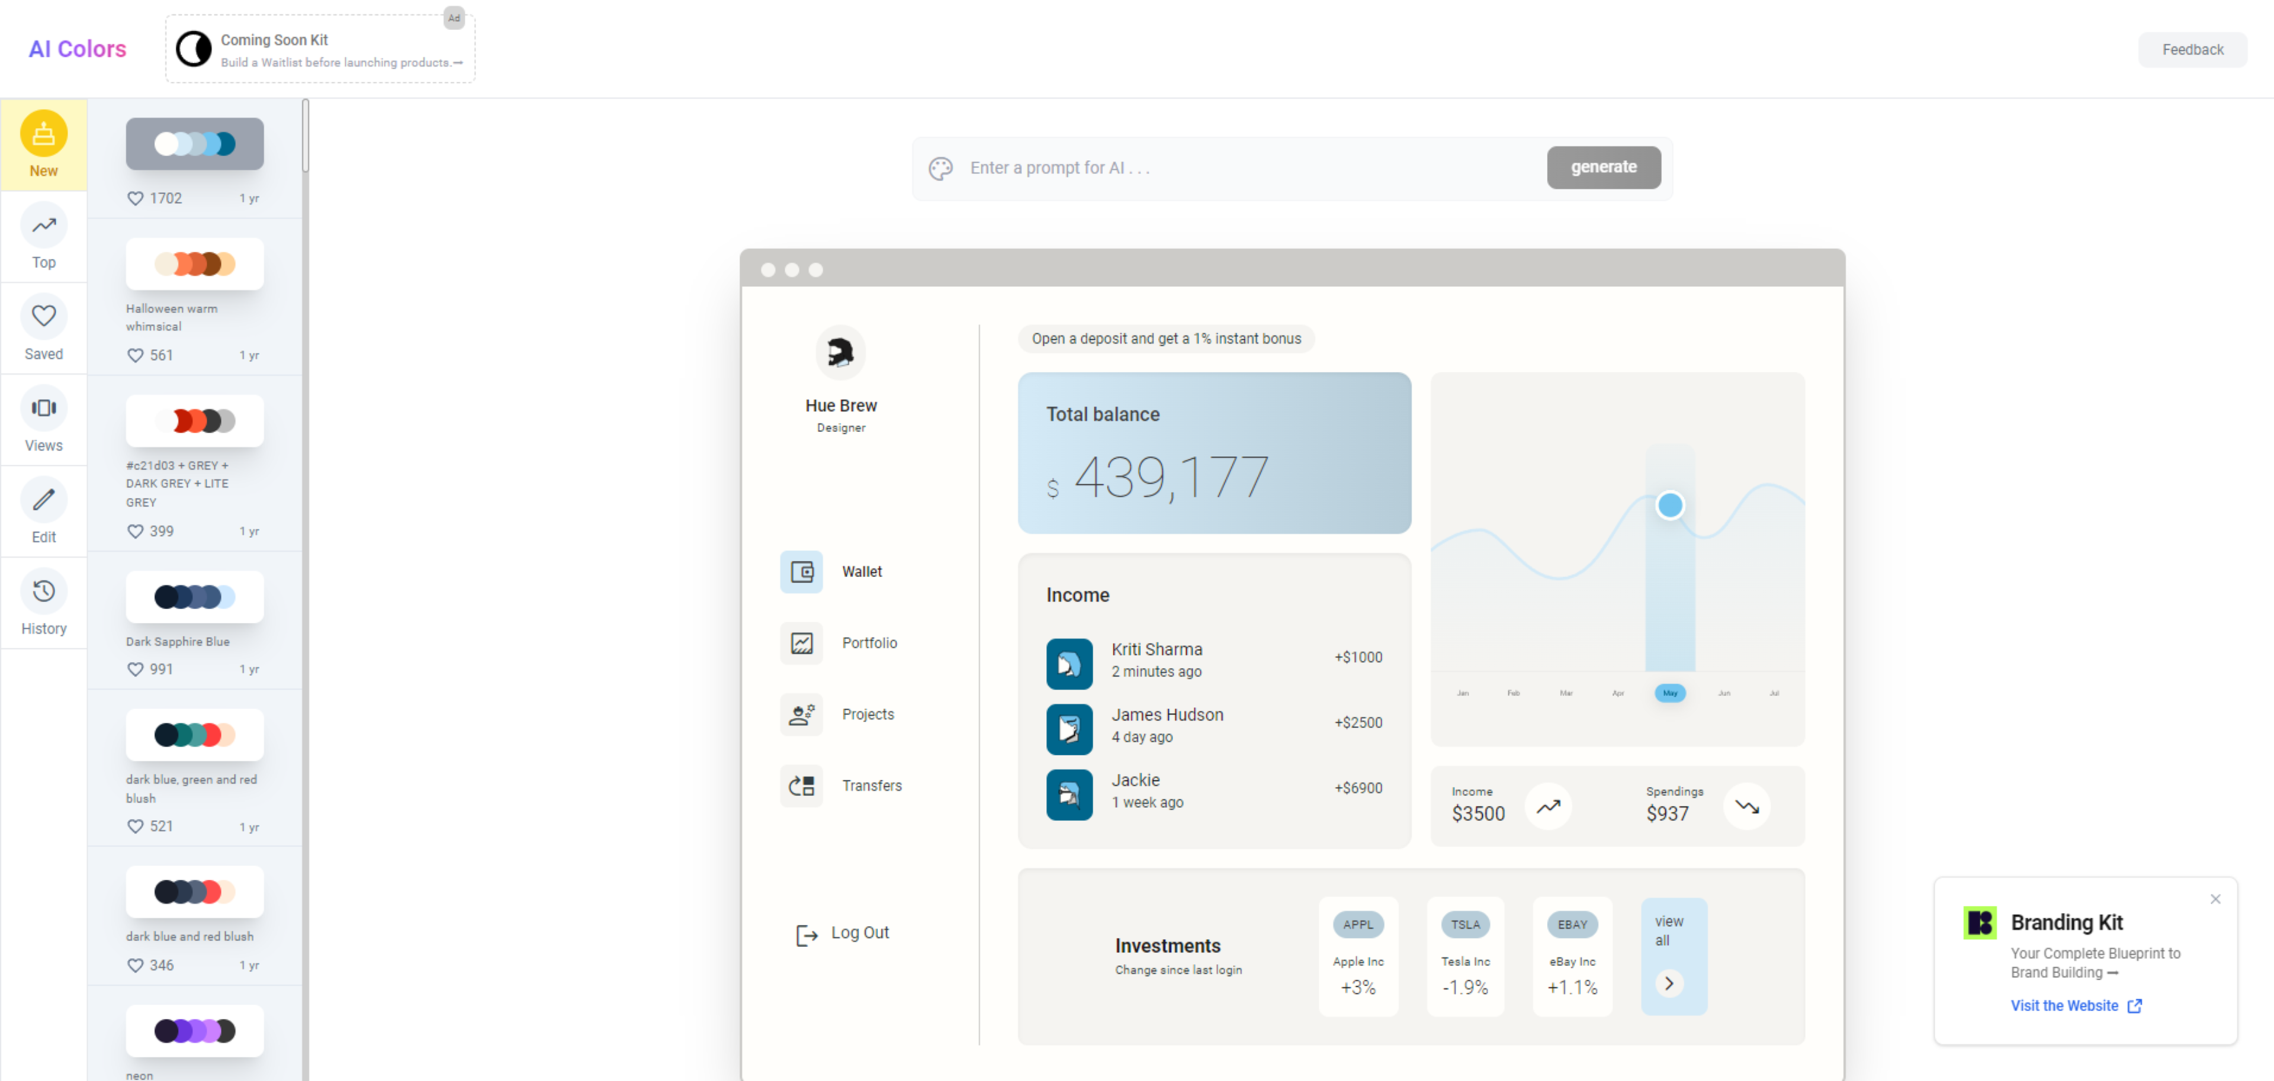This screenshot has height=1081, width=2274.
Task: Click the APPL Apple Inc card
Action: (x=1358, y=957)
